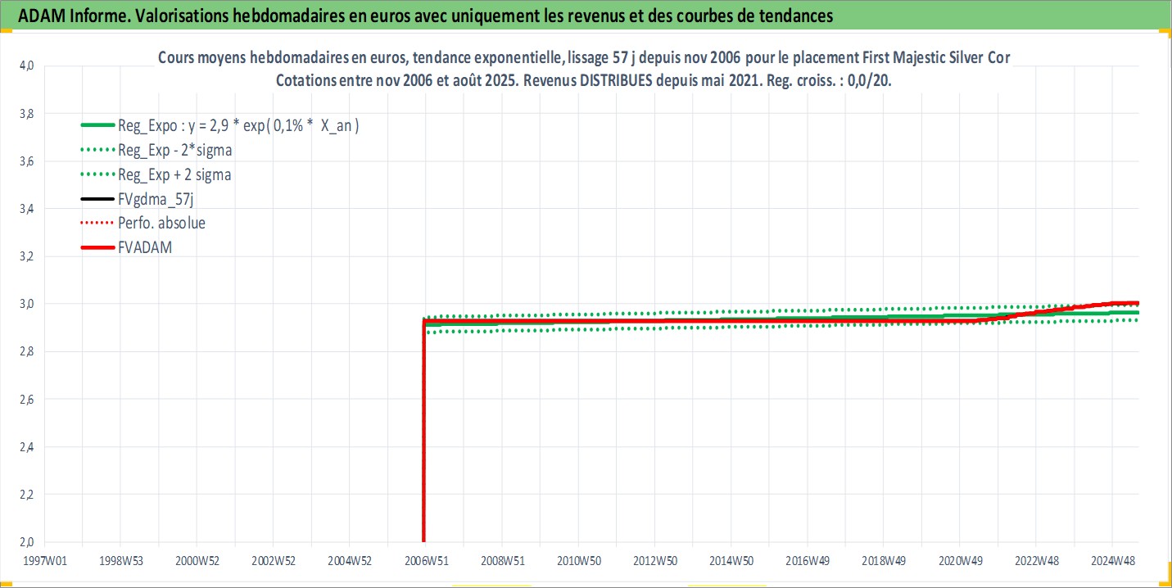Click the x-axis label 2024W48
Image resolution: width=1172 pixels, height=588 pixels.
click(x=1112, y=561)
